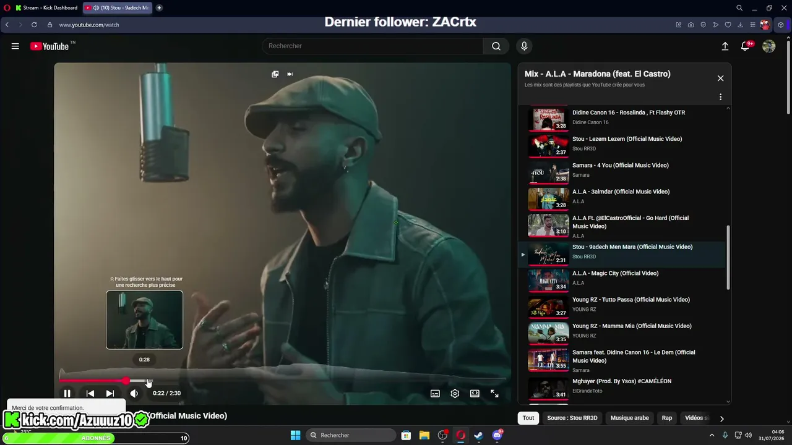
Task: Pause the video
Action: click(67, 393)
